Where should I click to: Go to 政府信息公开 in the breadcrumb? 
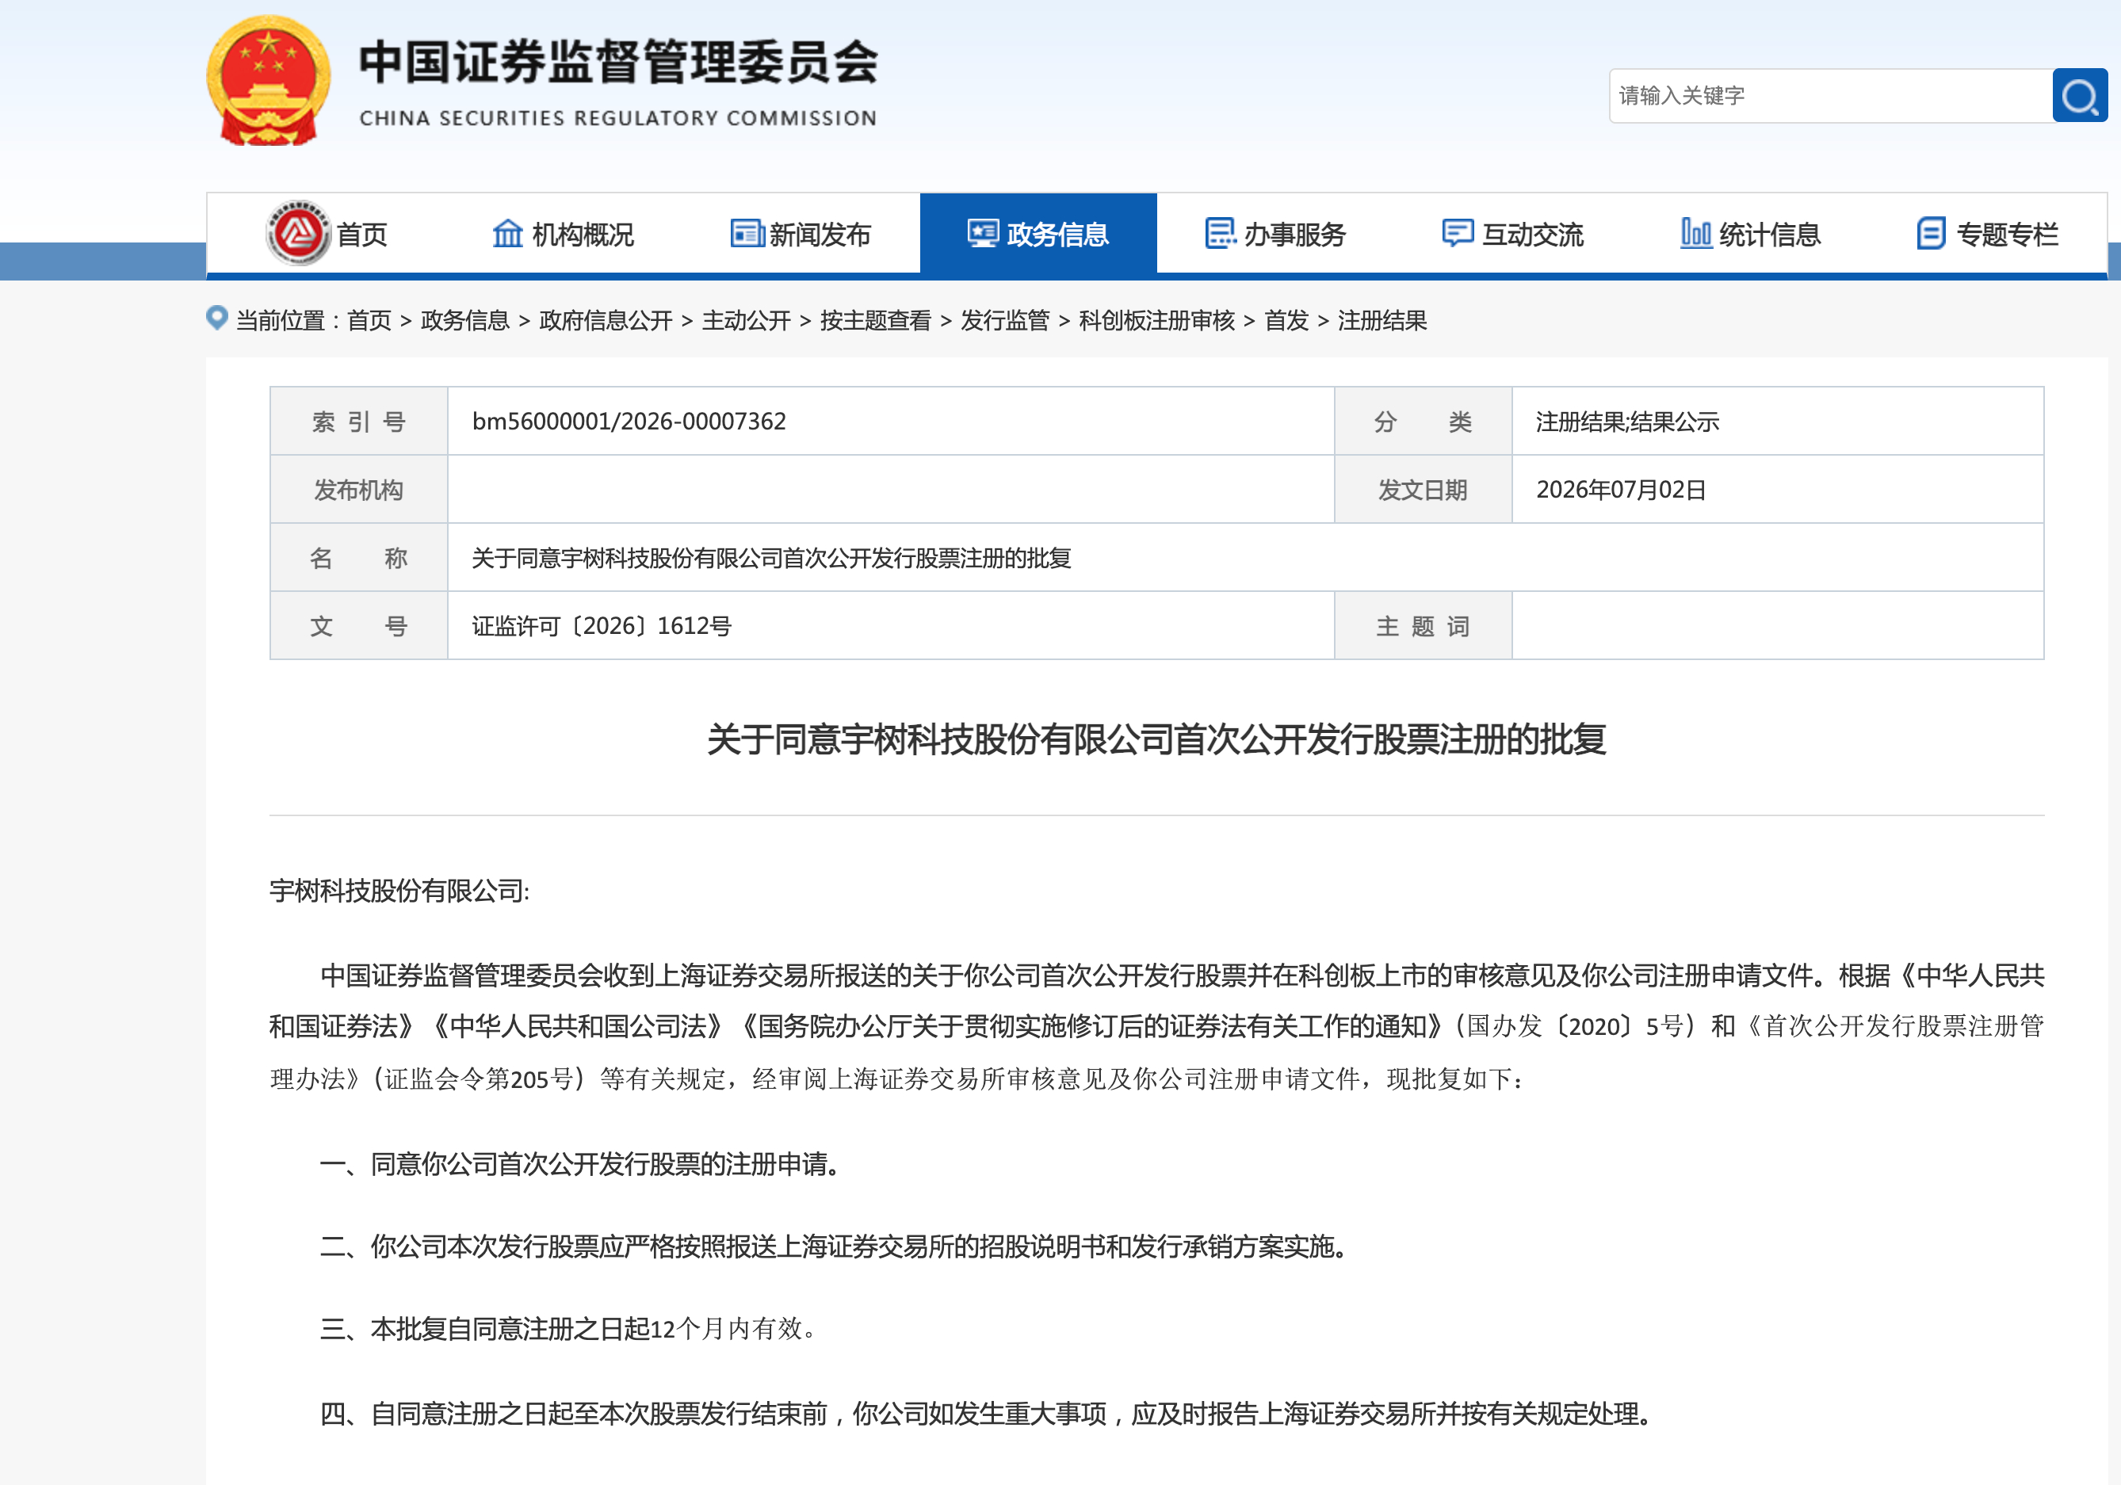[x=605, y=320]
